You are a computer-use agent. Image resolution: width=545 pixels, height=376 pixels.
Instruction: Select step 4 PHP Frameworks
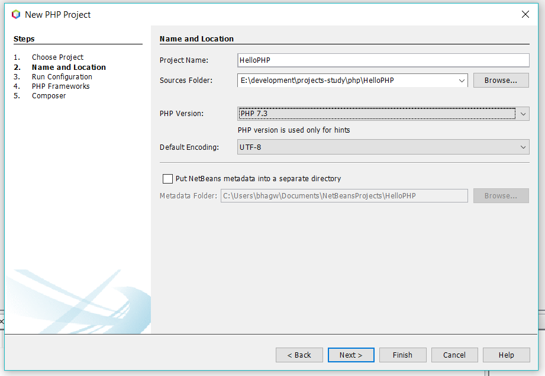(61, 86)
